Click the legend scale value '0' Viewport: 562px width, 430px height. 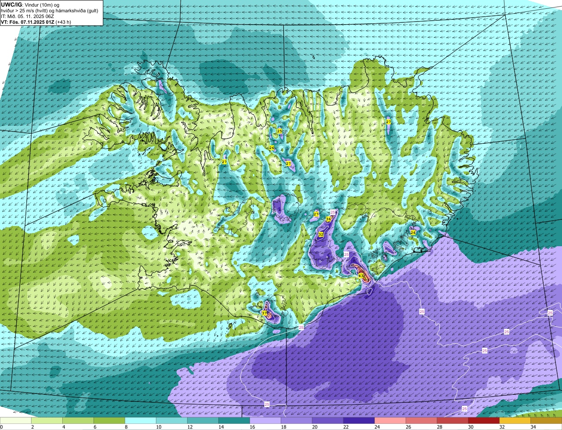[x=1, y=427]
